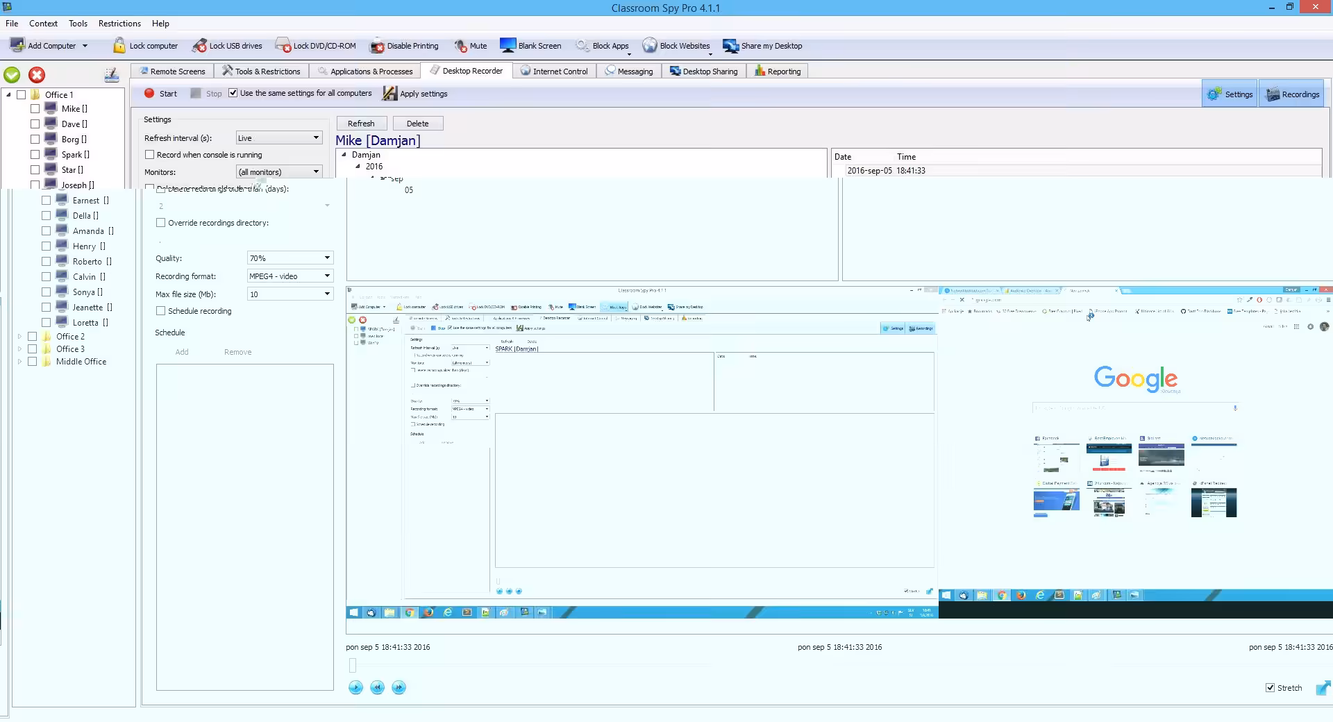Open the Restrictions menu
This screenshot has width=1333, height=722.
tap(119, 23)
